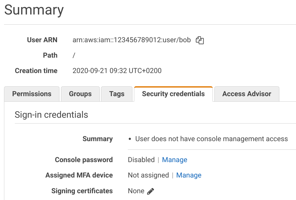Open the Tags tab

click(117, 94)
